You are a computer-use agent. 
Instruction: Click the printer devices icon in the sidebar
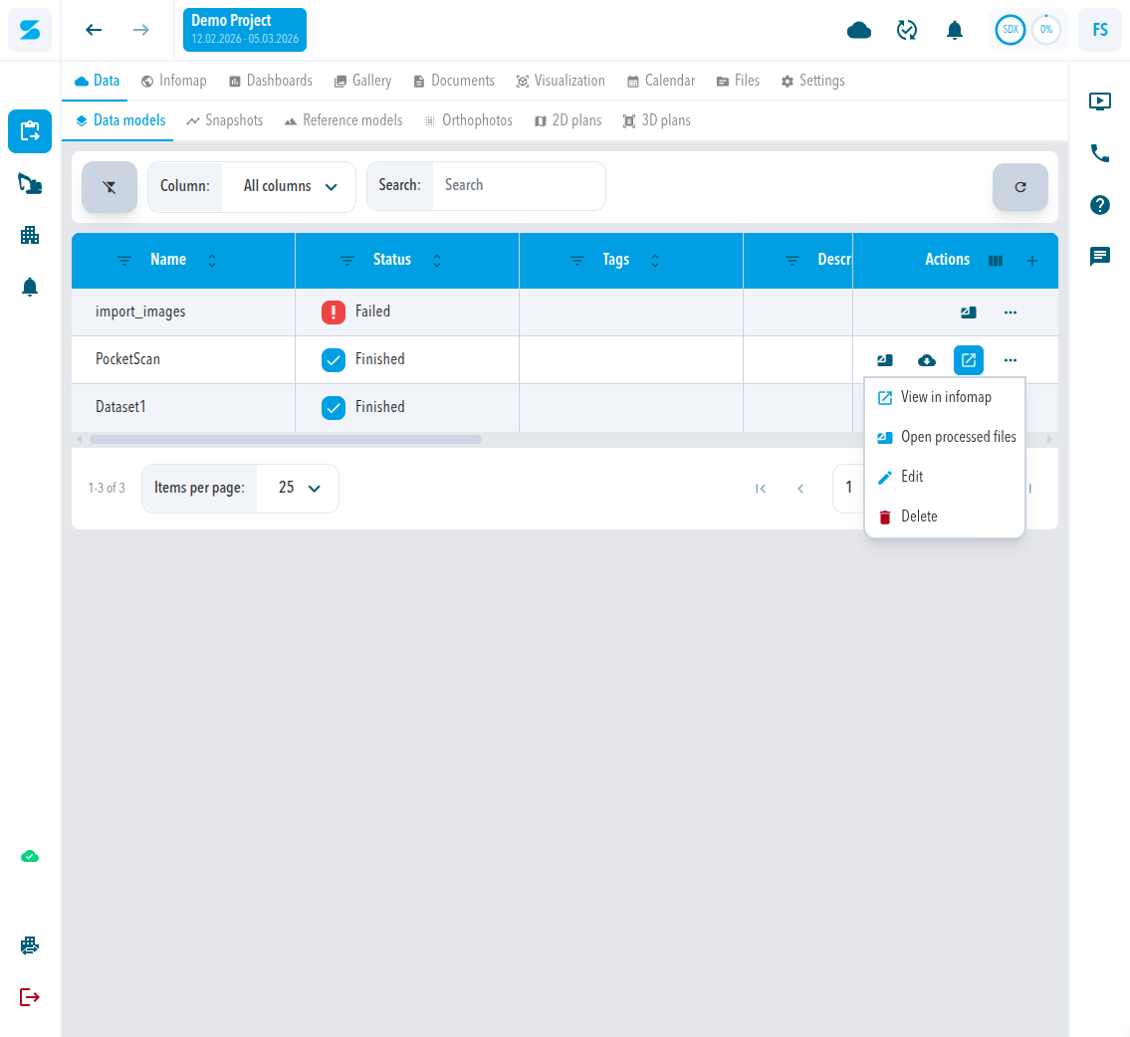30,945
